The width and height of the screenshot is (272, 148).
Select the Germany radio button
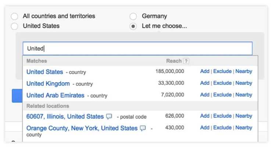click(x=133, y=17)
